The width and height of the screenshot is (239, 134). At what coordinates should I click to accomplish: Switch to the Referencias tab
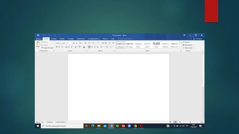[81, 39]
